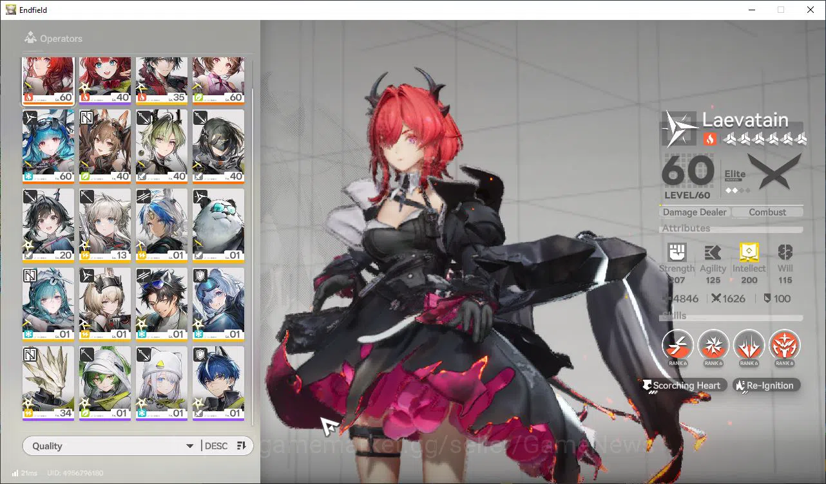Screen dimensions: 826x484
Task: Open the Scorching Heart talent
Action: (x=684, y=386)
